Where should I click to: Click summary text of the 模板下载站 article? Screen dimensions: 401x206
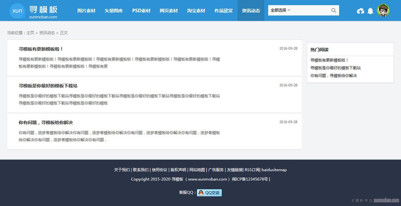tap(119, 100)
